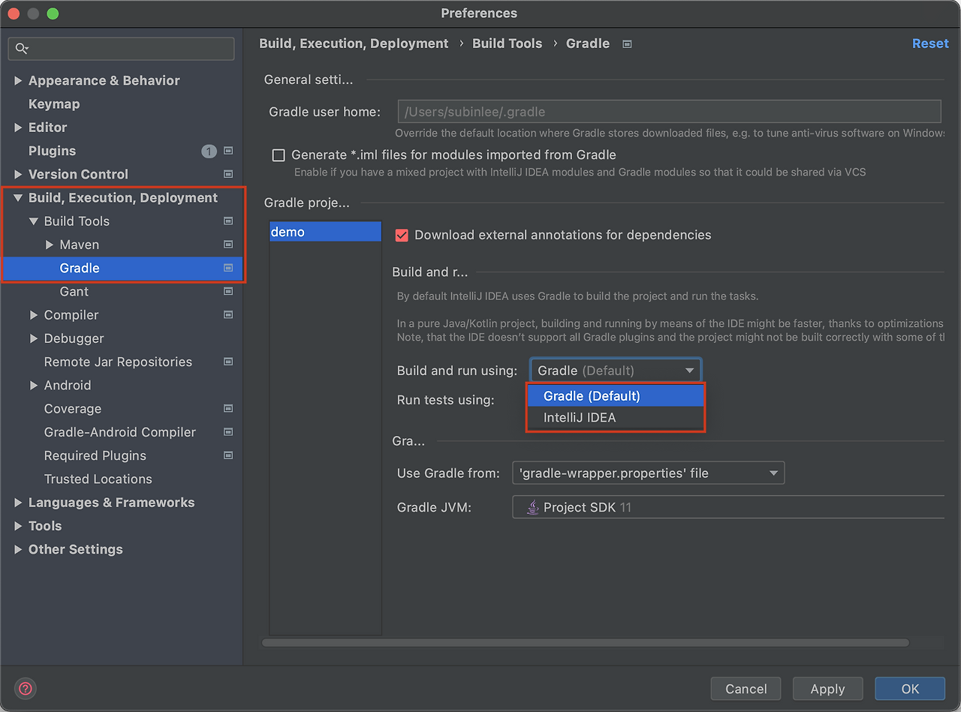Click the Java icon in the Gradle JVM field
Image resolution: width=961 pixels, height=712 pixels.
point(532,506)
